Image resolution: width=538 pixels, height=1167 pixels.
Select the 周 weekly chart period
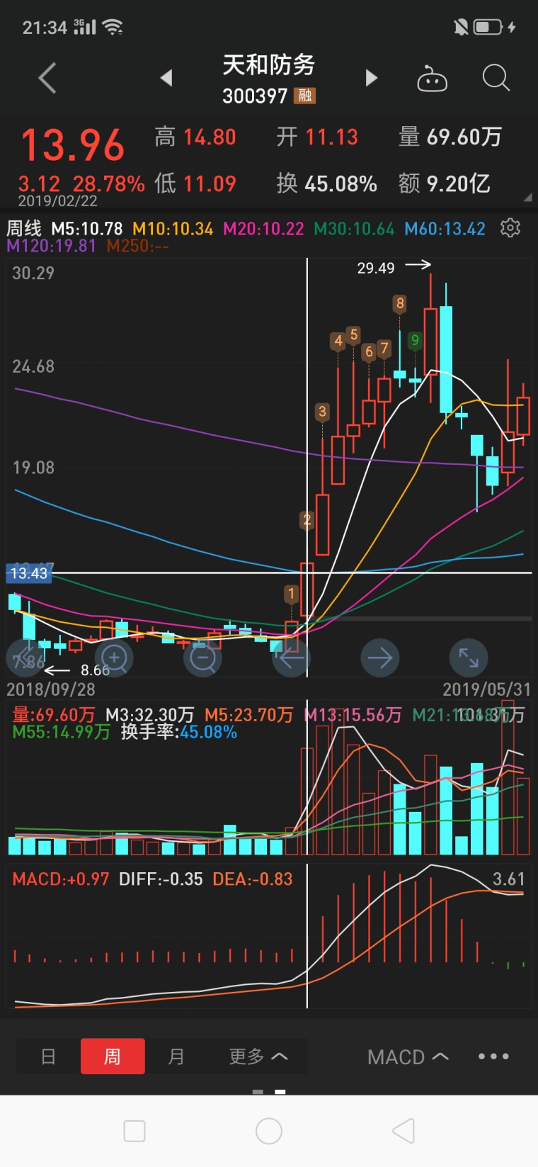pos(113,1056)
